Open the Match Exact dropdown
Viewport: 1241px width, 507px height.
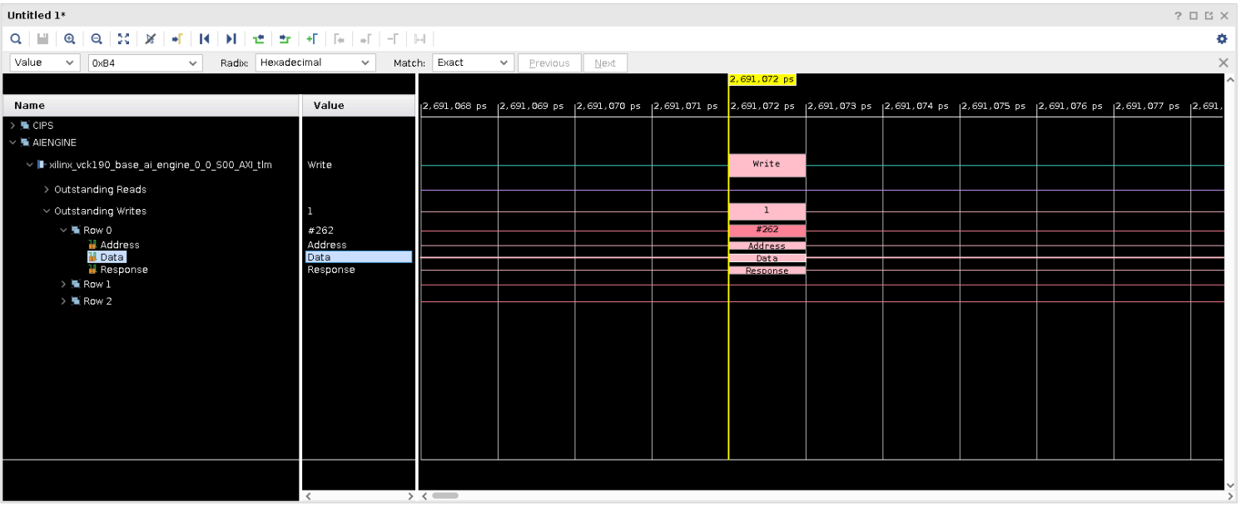(x=473, y=62)
